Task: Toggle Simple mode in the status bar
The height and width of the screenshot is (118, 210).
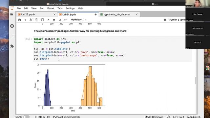Action: click(26, 117)
